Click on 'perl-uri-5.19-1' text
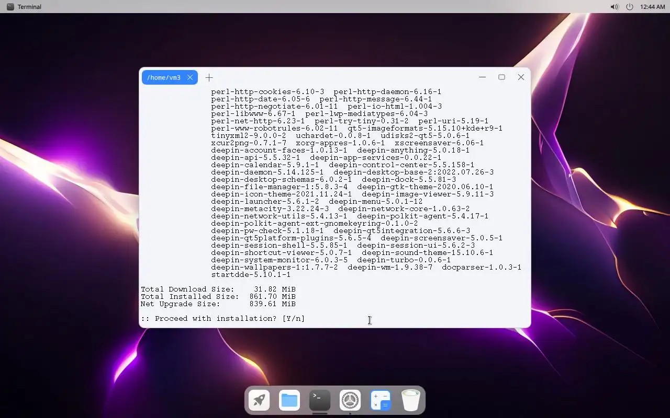Viewport: 670px width, 418px height. click(x=453, y=121)
